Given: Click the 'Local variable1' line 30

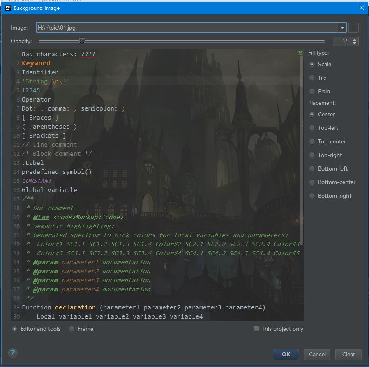Looking at the screenshot, I should (120, 316).
